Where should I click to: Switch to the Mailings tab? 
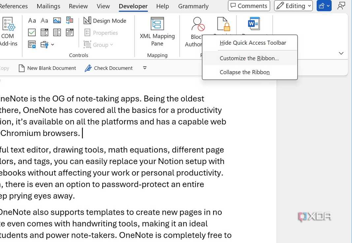[48, 6]
